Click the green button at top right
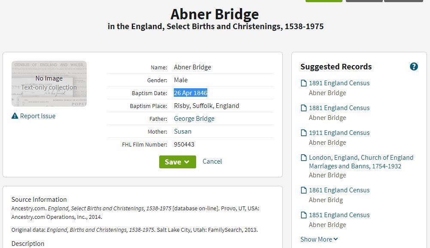430x248 pixels. point(324,1)
